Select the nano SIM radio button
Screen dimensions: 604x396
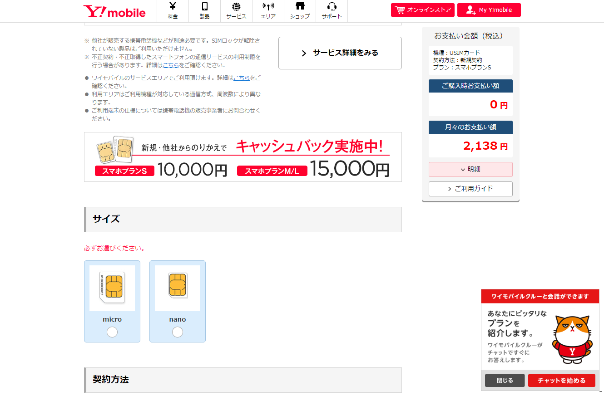pyautogui.click(x=178, y=332)
